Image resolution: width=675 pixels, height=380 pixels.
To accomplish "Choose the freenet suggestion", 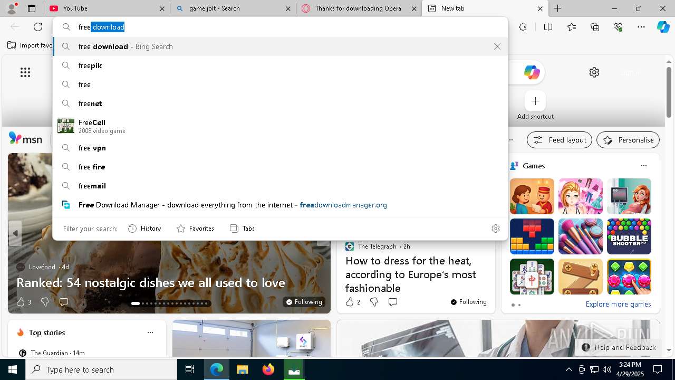I will (x=279, y=103).
